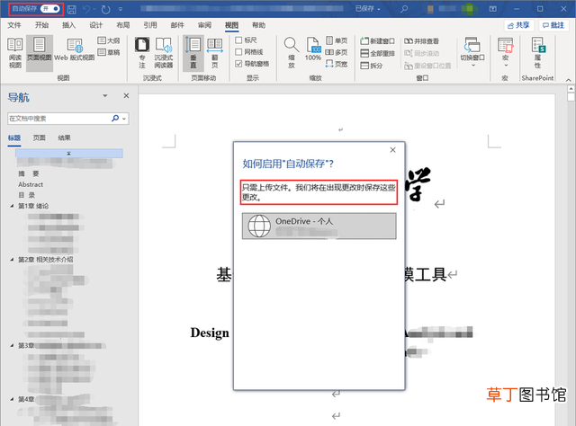Select Web 版式视图 layout
Image resolution: width=576 pixels, height=426 pixels.
[75, 49]
